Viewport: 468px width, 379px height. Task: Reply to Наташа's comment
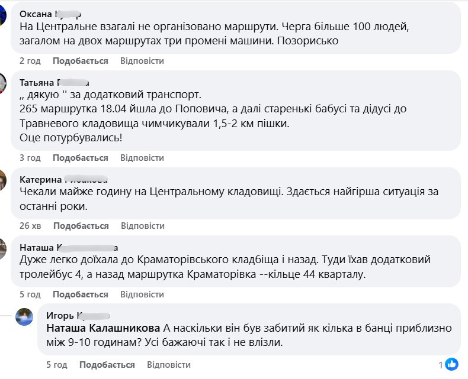(x=142, y=294)
